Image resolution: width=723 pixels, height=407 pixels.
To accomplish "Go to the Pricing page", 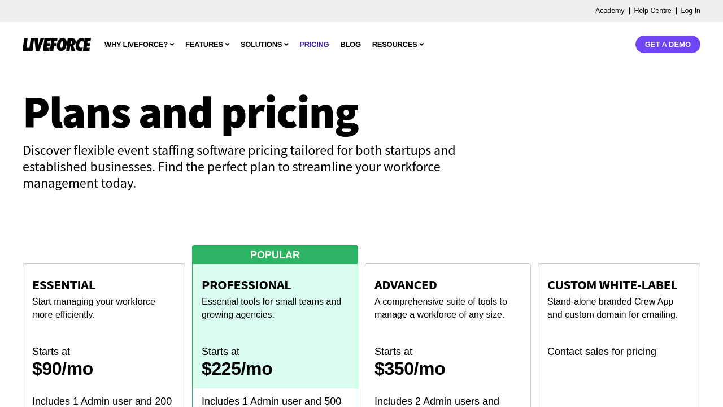I will [314, 45].
